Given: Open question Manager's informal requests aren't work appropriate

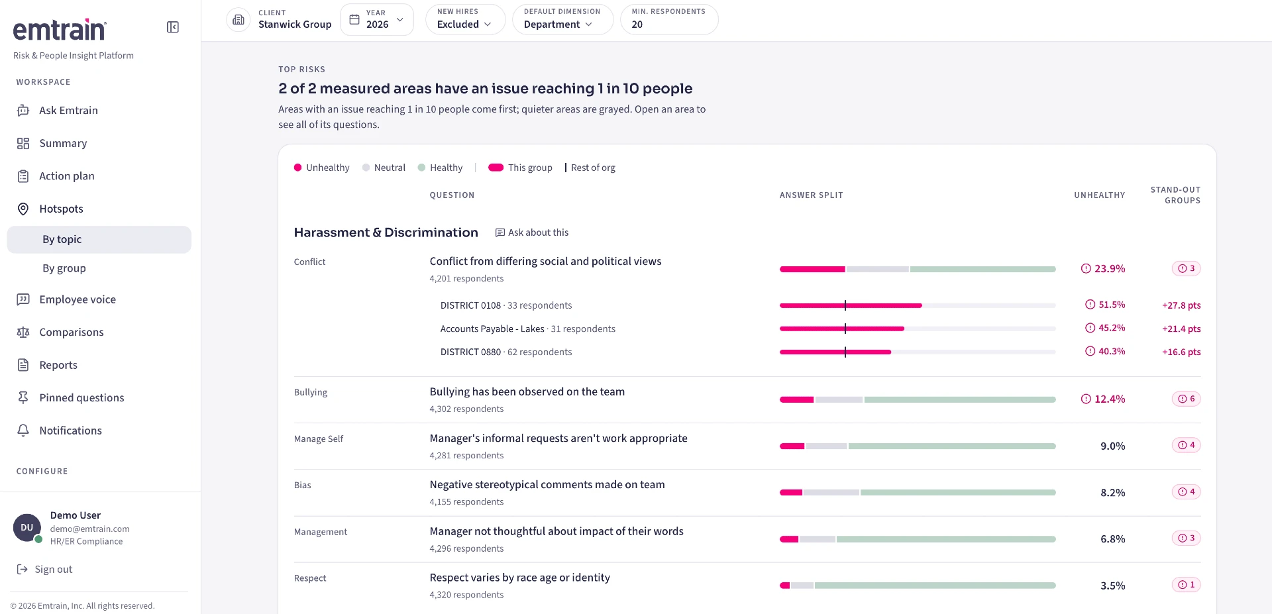Looking at the screenshot, I should tap(558, 438).
